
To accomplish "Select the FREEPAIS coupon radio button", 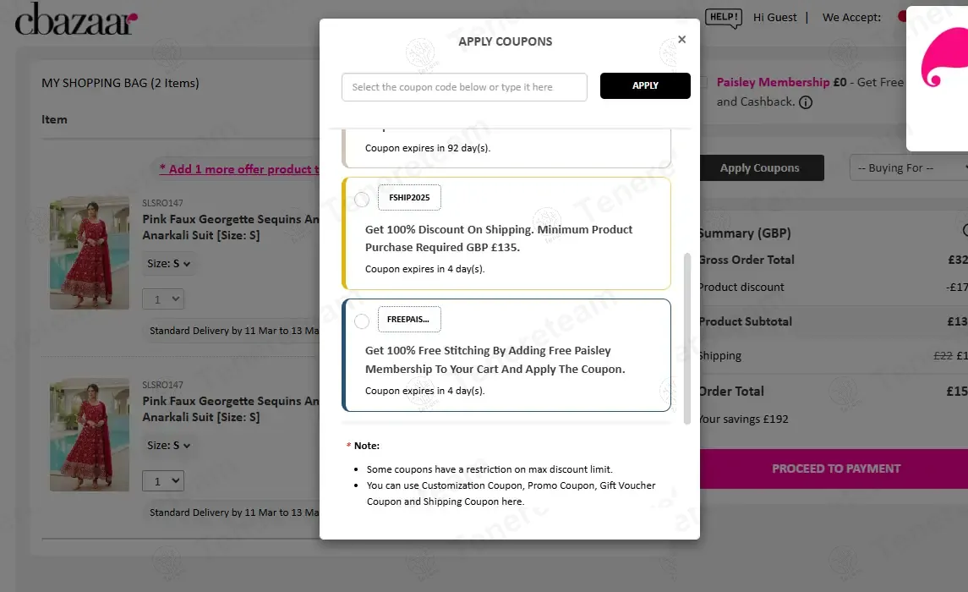I will click(x=362, y=321).
